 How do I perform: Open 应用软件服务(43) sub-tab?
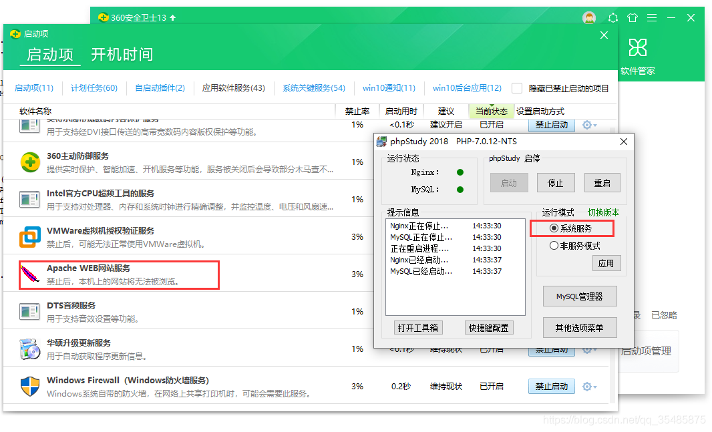point(233,88)
